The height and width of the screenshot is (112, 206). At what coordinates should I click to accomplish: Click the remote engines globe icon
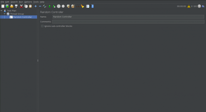point(199,6)
